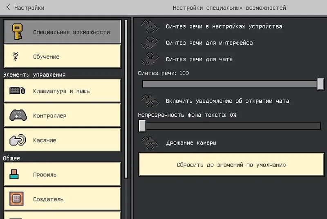Click the Элементы управления section header
The height and width of the screenshot is (219, 327).
pyautogui.click(x=34, y=75)
